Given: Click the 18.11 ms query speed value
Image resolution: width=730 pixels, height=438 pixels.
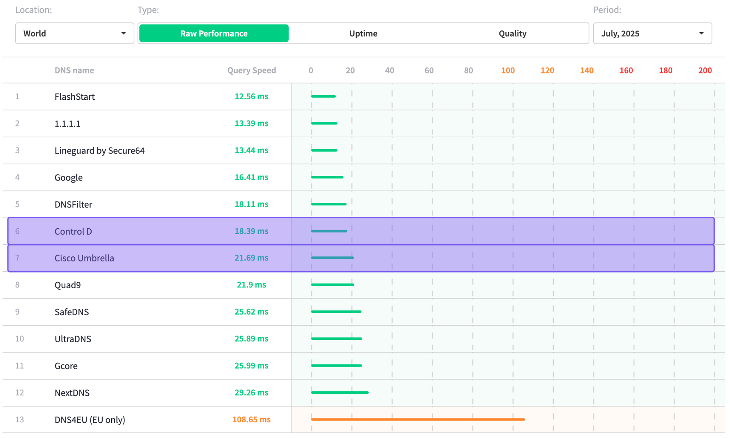Looking at the screenshot, I should coord(251,204).
